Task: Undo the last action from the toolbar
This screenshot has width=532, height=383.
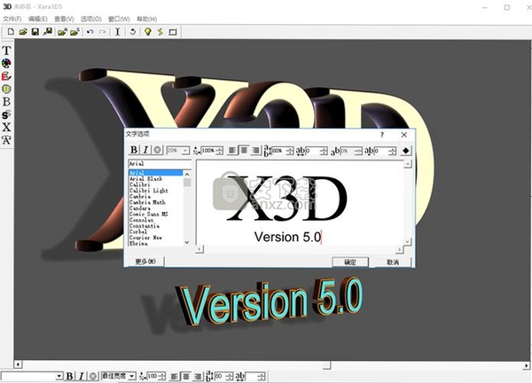Action: [x=90, y=32]
